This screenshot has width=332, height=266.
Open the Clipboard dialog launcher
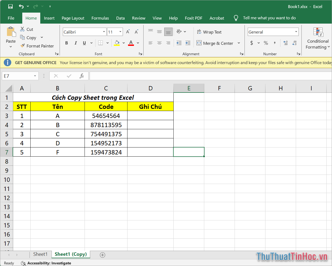(57, 54)
